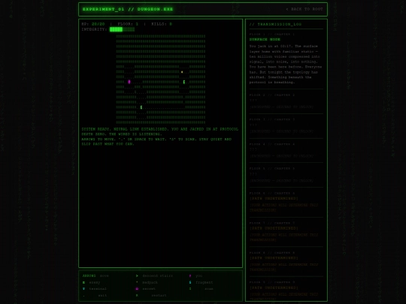Viewport: 406px width, 304px height.
Task: Click the cyan fragment $ glyph in legend
Action: point(190,282)
